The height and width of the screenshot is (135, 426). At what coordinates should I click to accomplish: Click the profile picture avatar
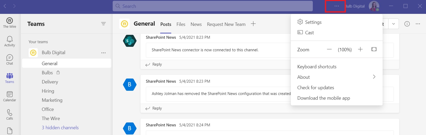click(374, 6)
